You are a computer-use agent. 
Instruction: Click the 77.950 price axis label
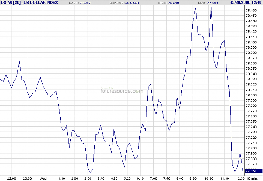[251, 122]
